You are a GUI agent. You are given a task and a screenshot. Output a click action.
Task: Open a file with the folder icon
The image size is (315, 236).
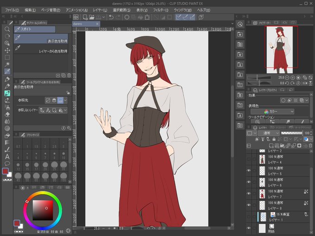click(92, 17)
